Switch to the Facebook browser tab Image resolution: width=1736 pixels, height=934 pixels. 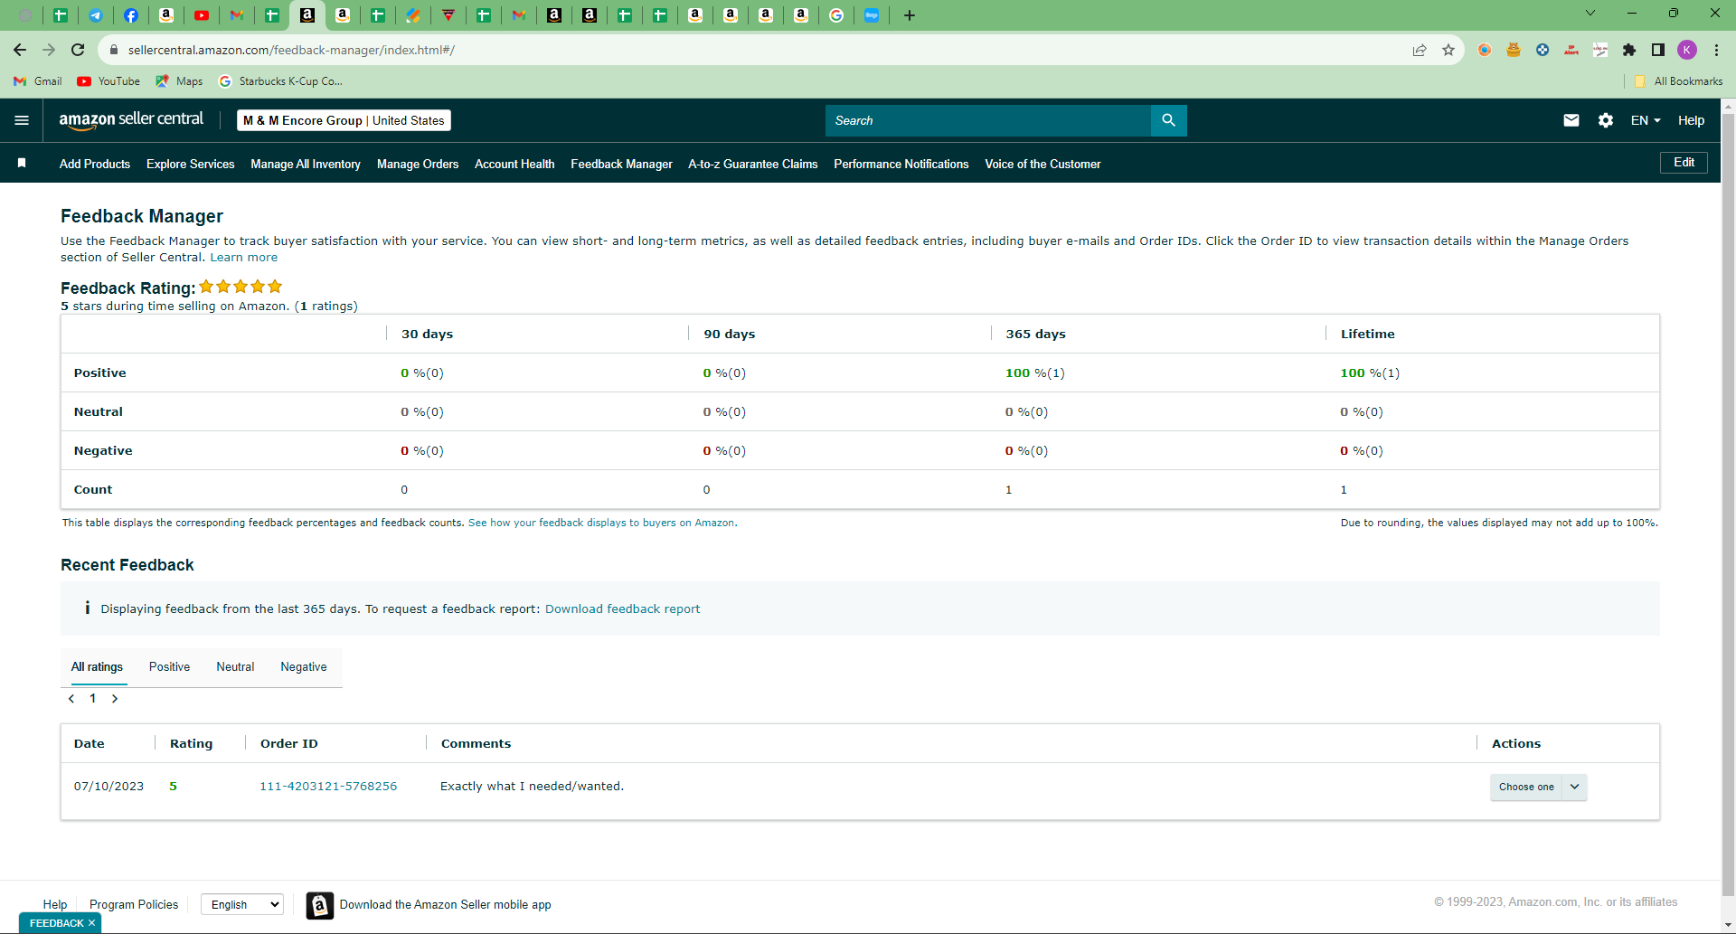coord(131,15)
